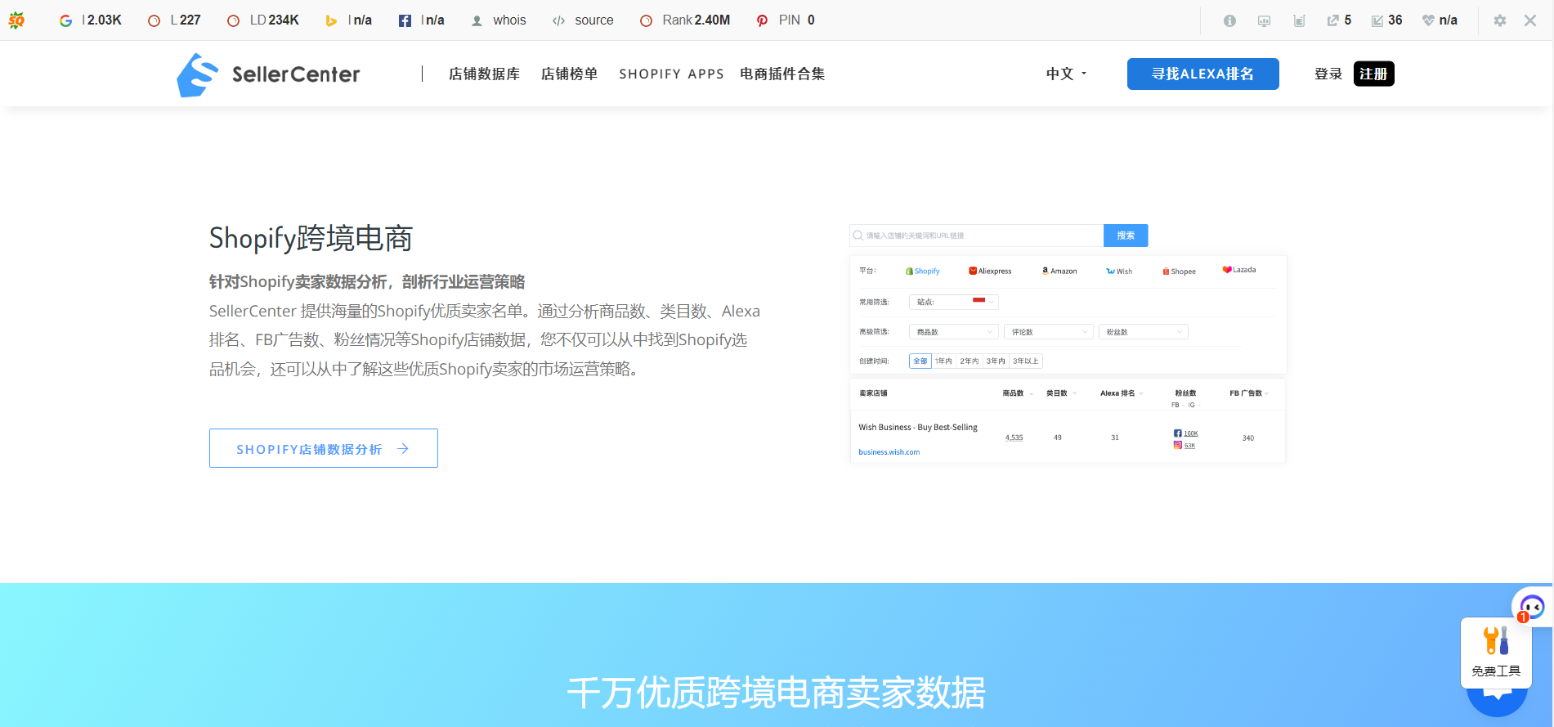Viewport: 1554px width, 727px height.
Task: Close the SEOquake toolbar
Action: pos(1530,20)
